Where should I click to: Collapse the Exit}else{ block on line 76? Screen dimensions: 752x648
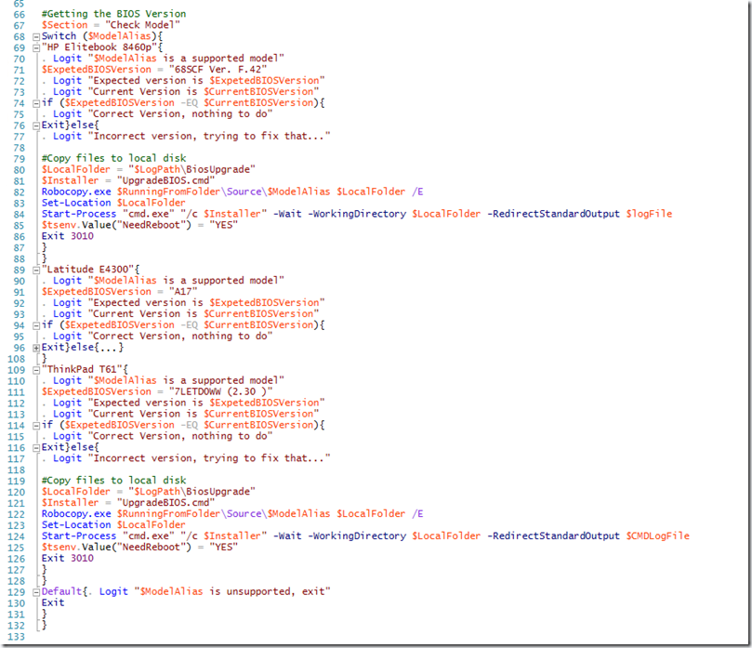(35, 125)
